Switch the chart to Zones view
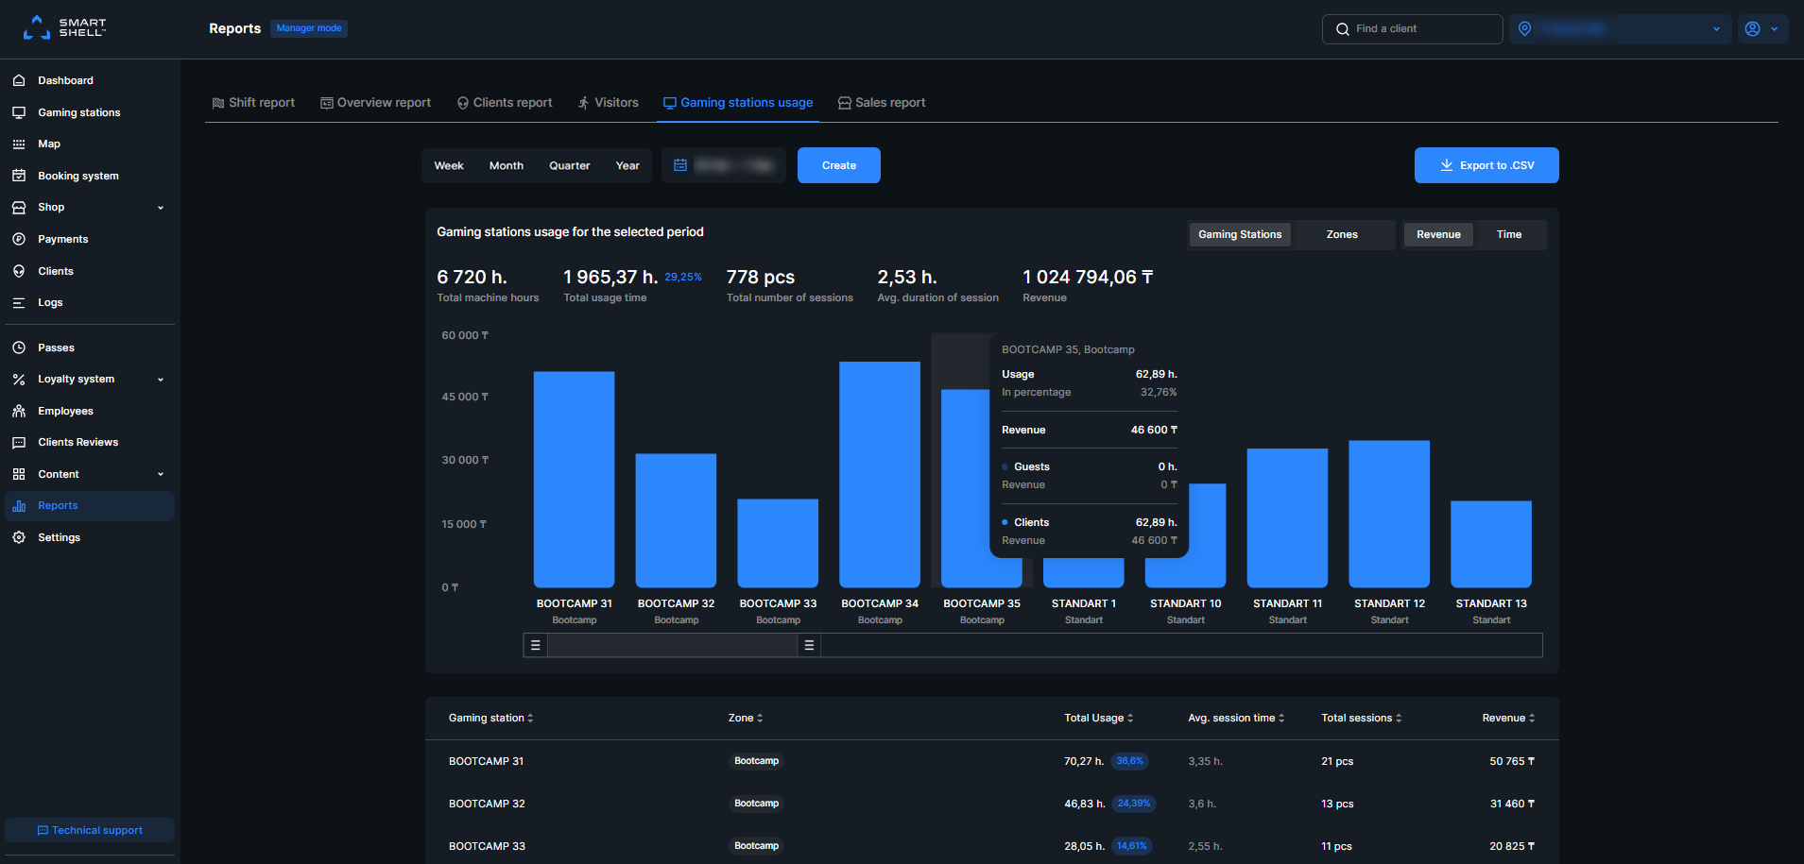This screenshot has height=864, width=1804. [x=1341, y=234]
